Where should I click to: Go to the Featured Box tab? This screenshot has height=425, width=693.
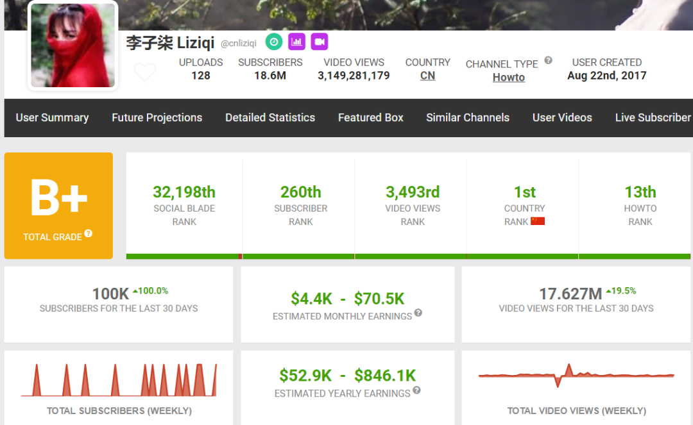(371, 118)
